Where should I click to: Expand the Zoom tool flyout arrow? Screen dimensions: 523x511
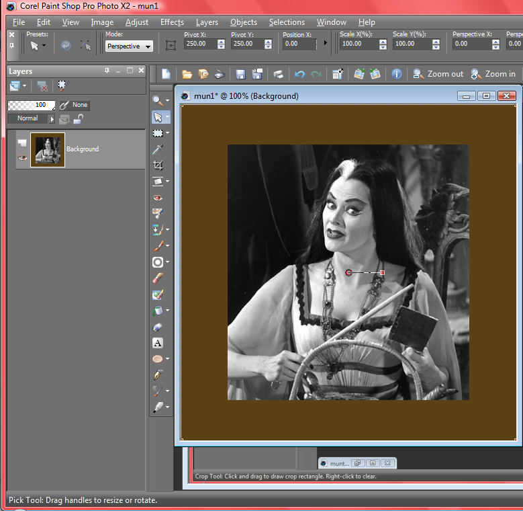click(167, 100)
